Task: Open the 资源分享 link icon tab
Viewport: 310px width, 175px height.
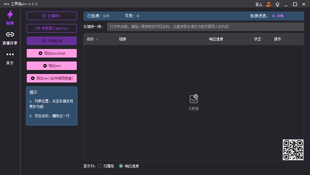Action: tap(10, 38)
